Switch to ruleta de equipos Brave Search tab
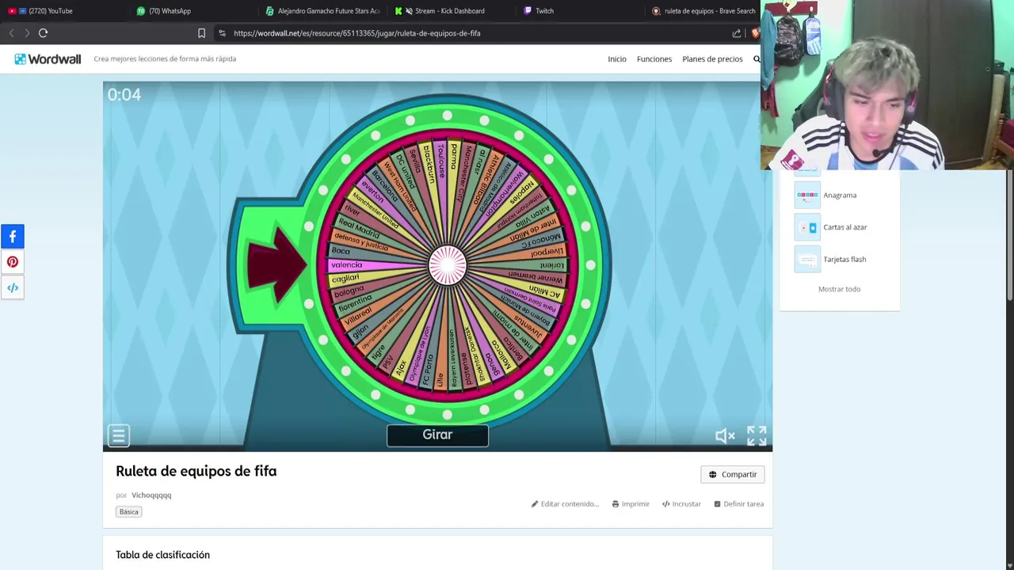Image resolution: width=1014 pixels, height=570 pixels. point(703,11)
